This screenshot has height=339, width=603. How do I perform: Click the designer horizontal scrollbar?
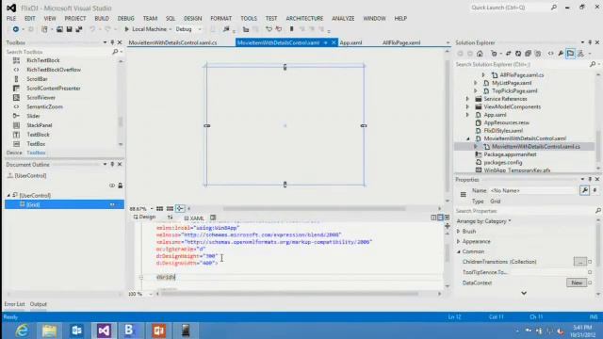(314, 209)
